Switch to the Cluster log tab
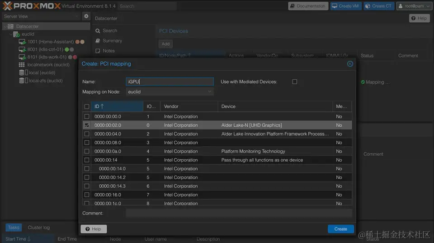 point(39,228)
